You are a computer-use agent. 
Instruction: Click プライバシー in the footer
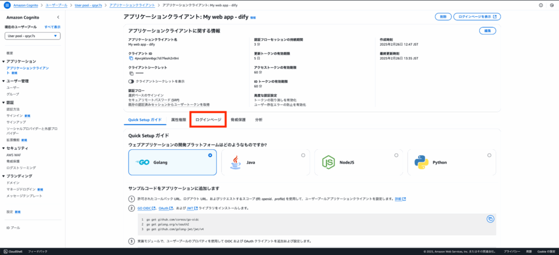coord(512,251)
